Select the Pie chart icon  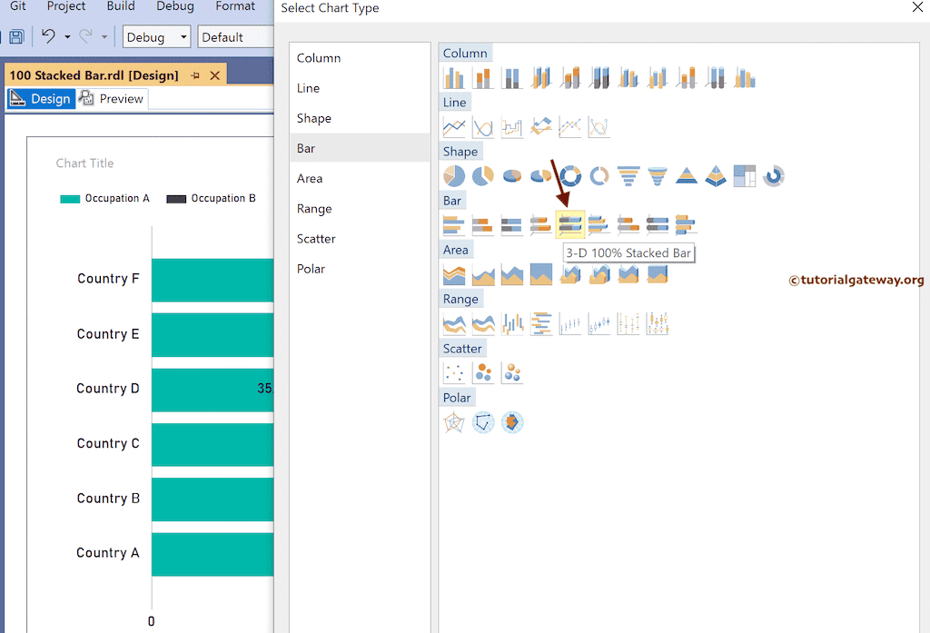454,176
